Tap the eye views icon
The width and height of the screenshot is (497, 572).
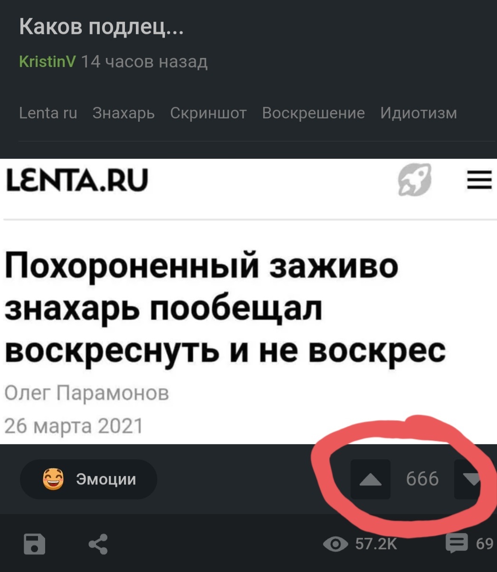point(335,544)
